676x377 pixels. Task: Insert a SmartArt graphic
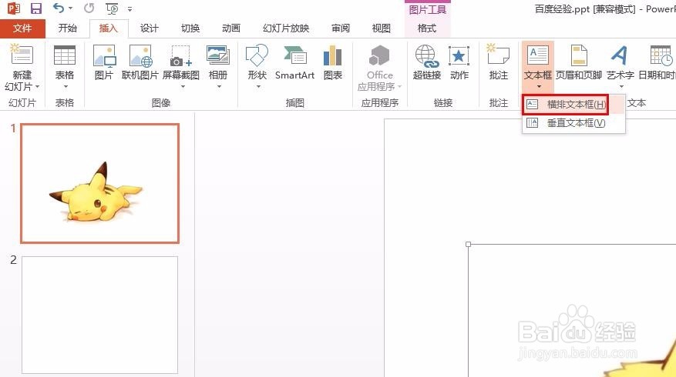pyautogui.click(x=295, y=62)
